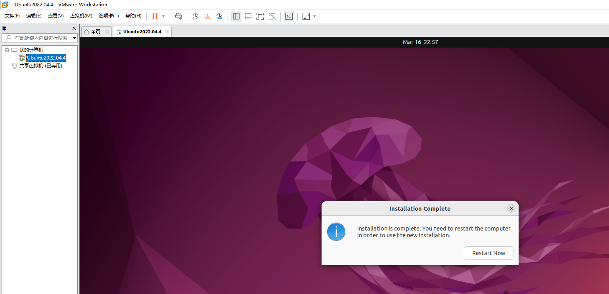The width and height of the screenshot is (609, 294).
Task: Open the 查看(V) menu
Action: pos(56,16)
